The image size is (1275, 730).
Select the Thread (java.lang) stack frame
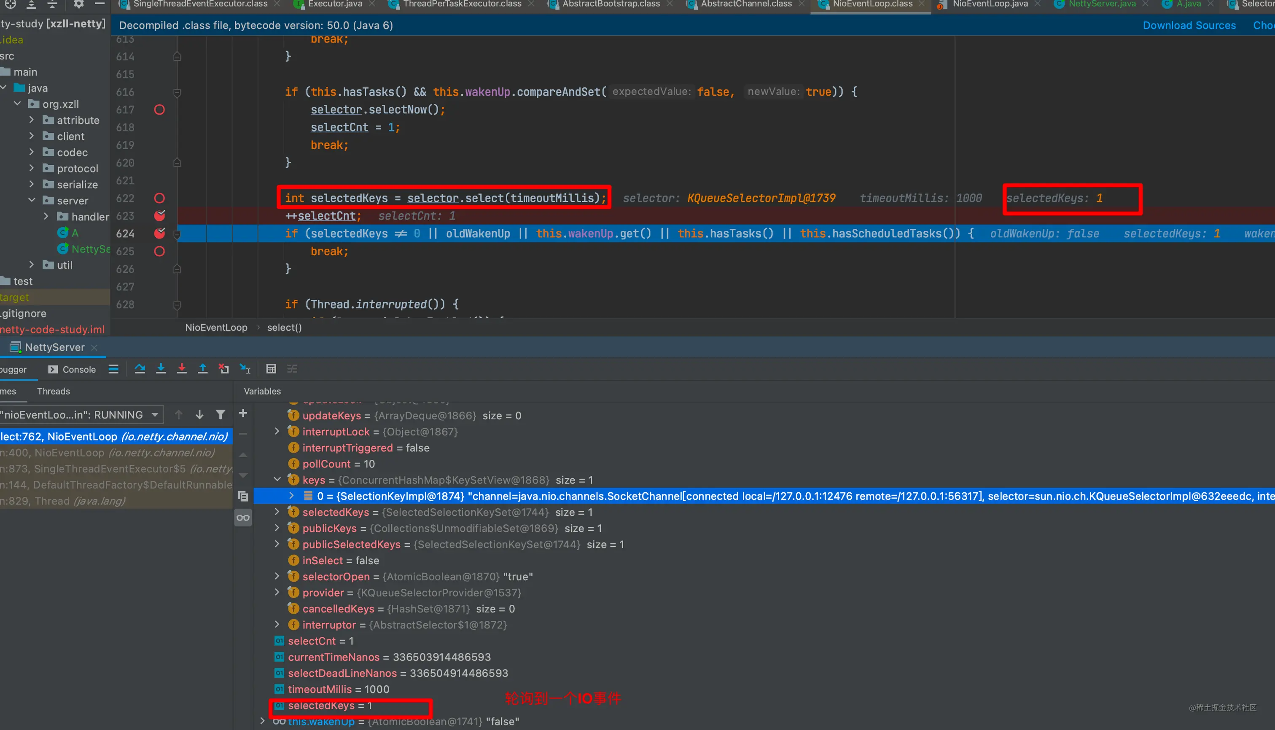click(x=116, y=501)
